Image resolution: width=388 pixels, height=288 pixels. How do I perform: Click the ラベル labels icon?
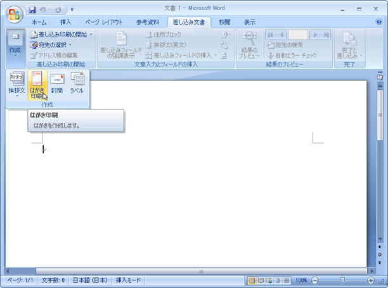tap(77, 84)
